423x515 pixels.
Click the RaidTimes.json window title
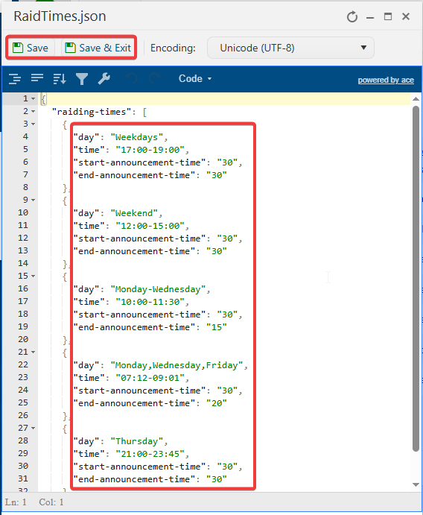pos(60,16)
